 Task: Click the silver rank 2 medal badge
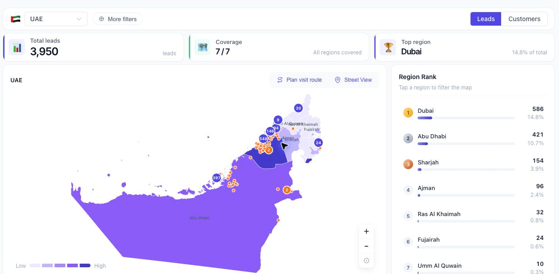pyautogui.click(x=408, y=138)
